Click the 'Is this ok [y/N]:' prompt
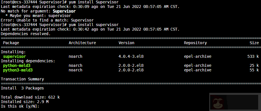Image resolution: width=261 pixels, height=111 pixels. coord(20,106)
